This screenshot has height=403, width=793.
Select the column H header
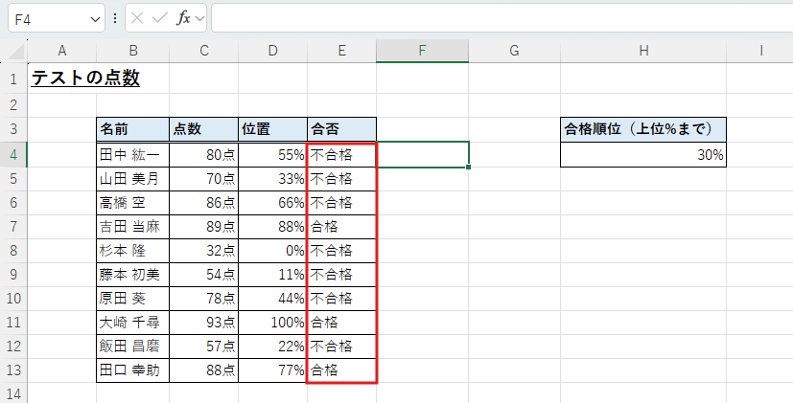click(643, 51)
